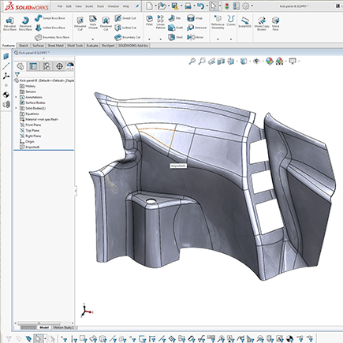The image size is (343, 343).
Task: Expand the Solid Bodies(1) folder
Action: coord(16,108)
